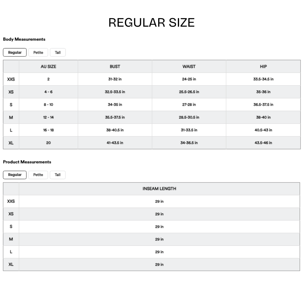This screenshot has width=303, height=303.
Task: Open Tall tab under Product Measurements
Action: click(58, 175)
